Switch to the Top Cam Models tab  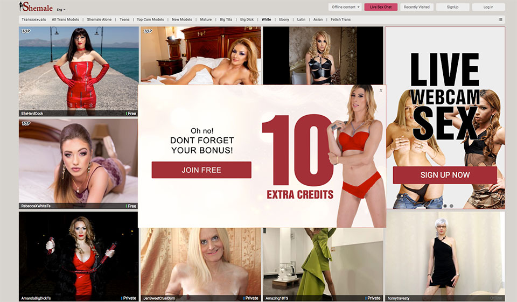point(150,19)
